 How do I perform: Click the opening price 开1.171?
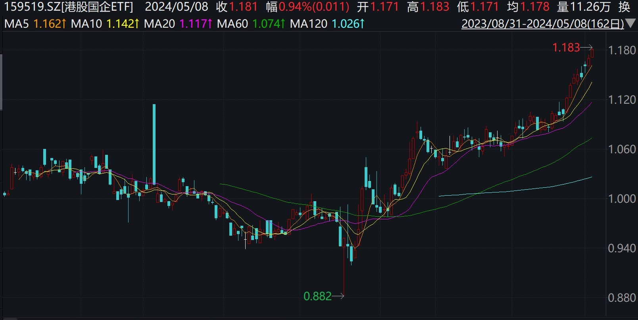tap(378, 7)
